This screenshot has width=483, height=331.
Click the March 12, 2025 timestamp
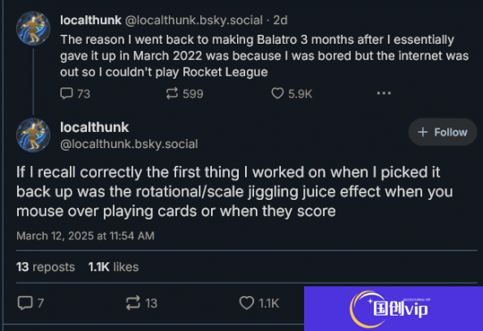pos(85,236)
